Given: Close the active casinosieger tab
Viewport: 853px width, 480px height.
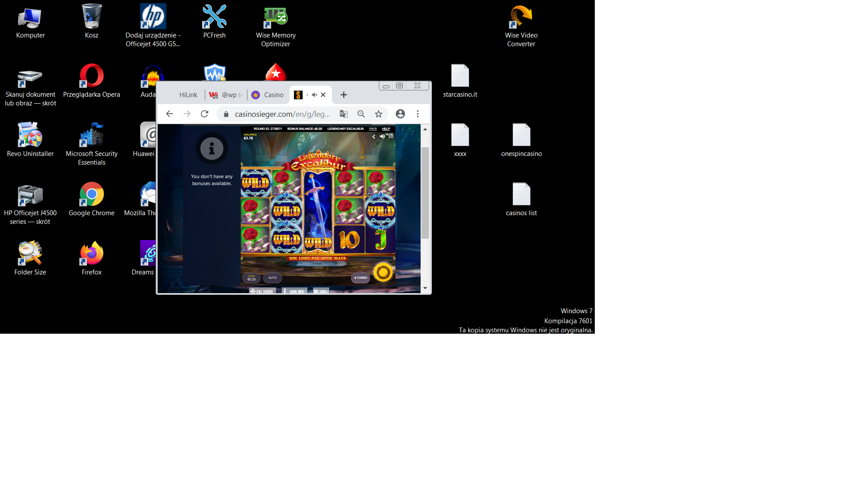Looking at the screenshot, I should (323, 95).
